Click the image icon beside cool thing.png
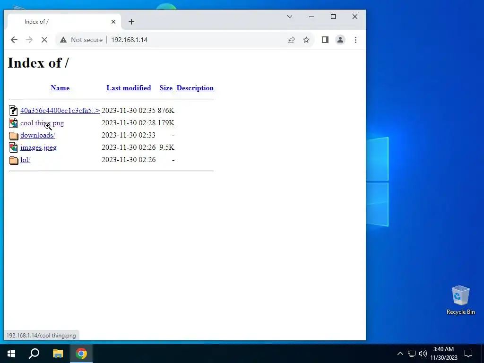Screen dimensions: 484x363 13,122
